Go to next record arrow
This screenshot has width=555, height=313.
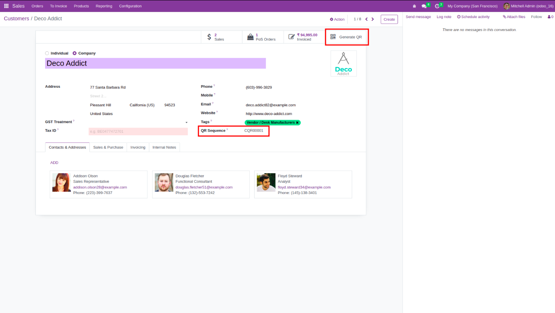(x=372, y=19)
